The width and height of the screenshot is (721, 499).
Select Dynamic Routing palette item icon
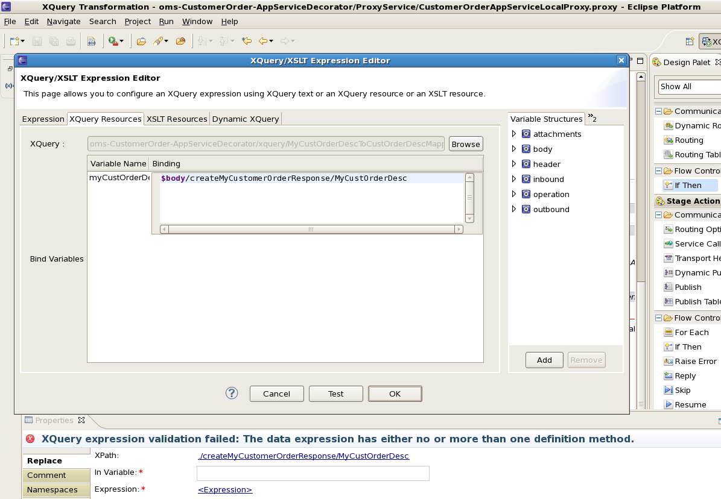coord(669,125)
